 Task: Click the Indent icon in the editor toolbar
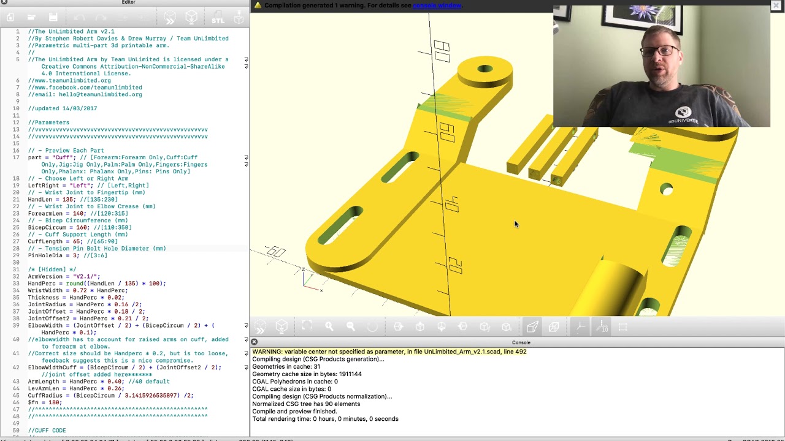pyautogui.click(x=145, y=18)
